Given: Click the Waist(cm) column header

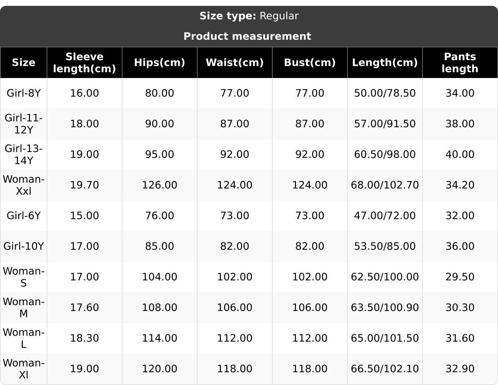Looking at the screenshot, I should (234, 62).
